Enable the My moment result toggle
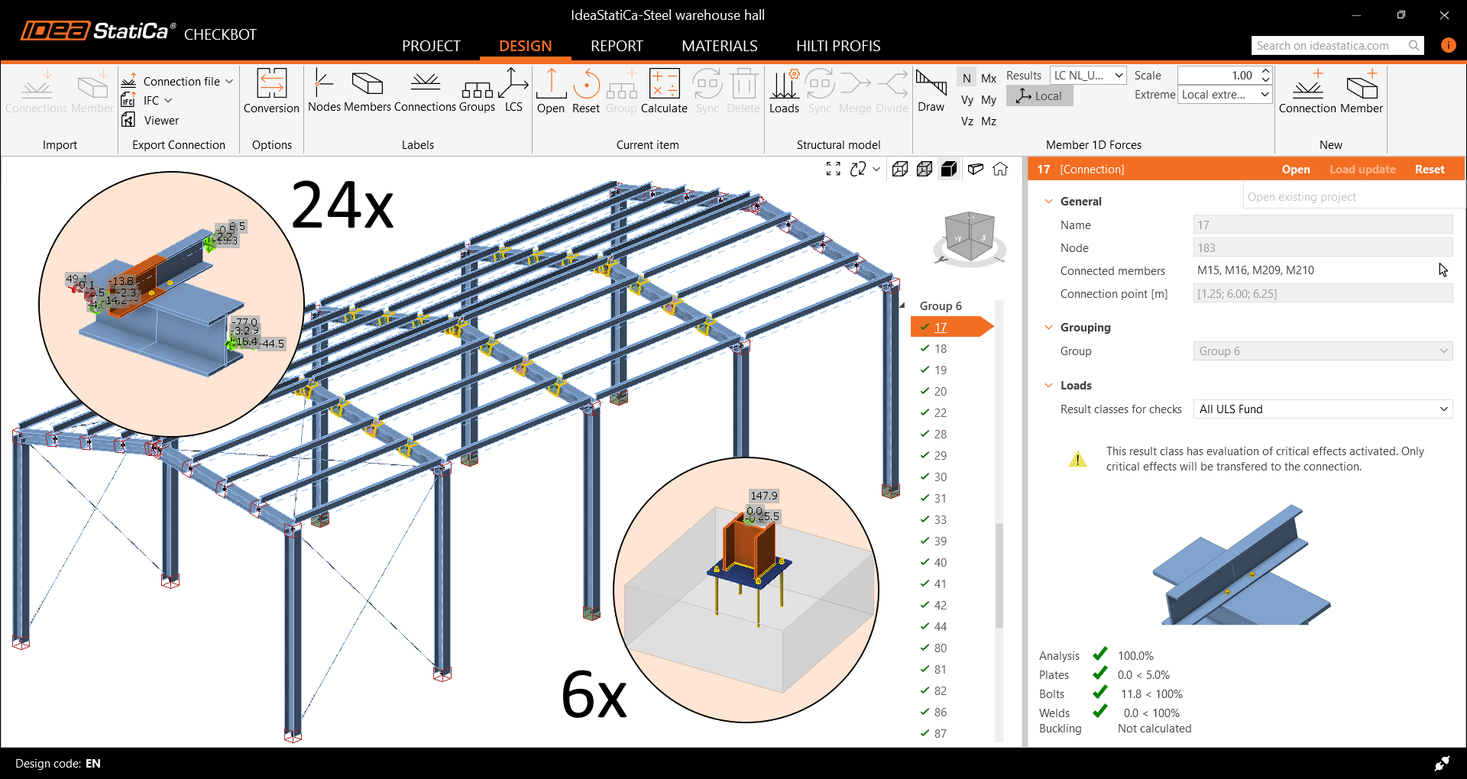This screenshot has width=1467, height=779. tap(989, 100)
